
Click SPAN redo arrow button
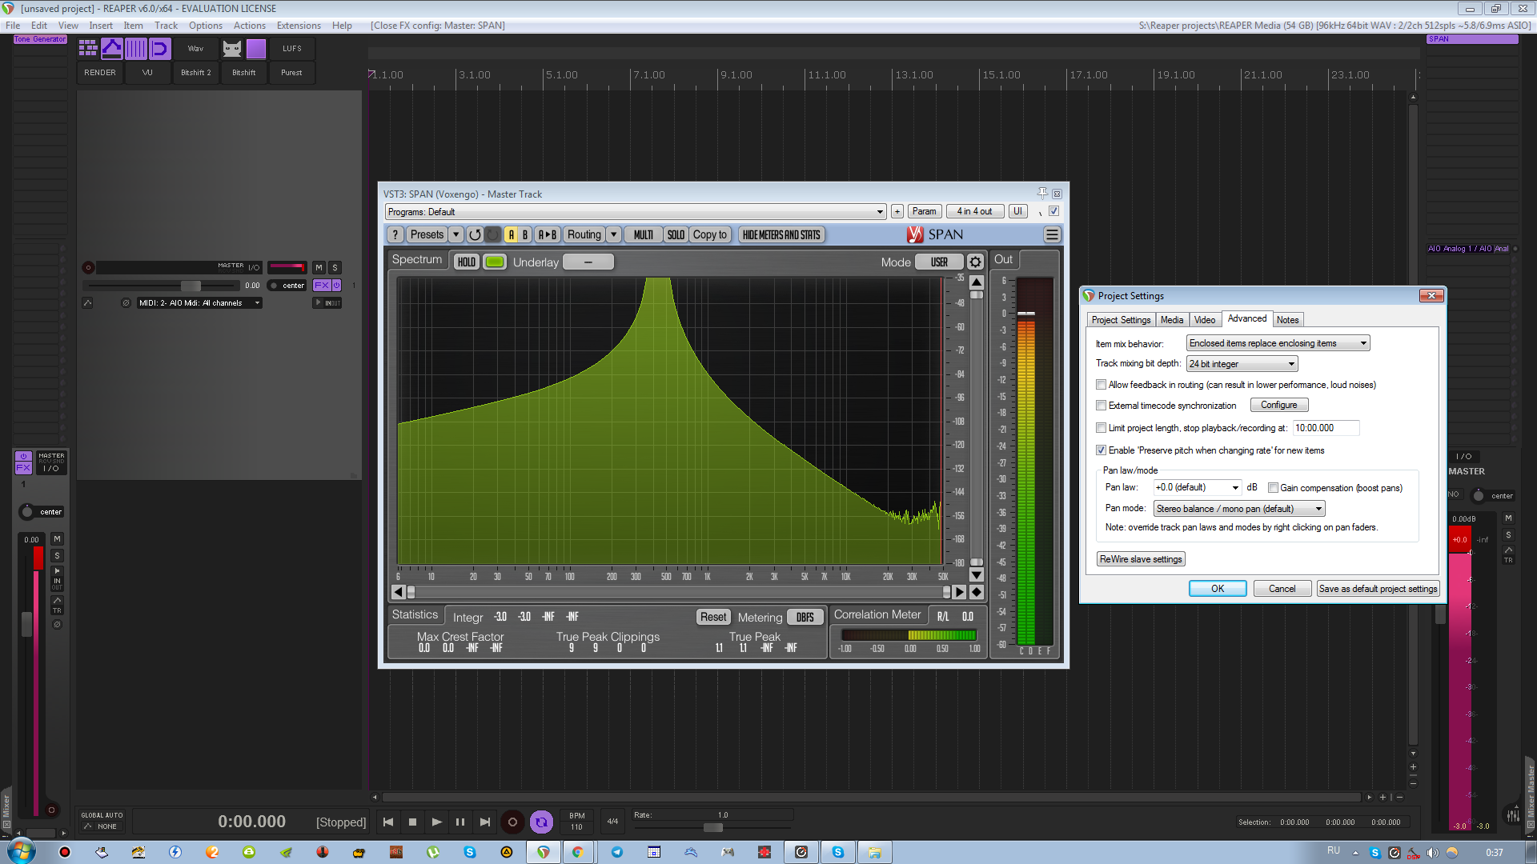[493, 234]
